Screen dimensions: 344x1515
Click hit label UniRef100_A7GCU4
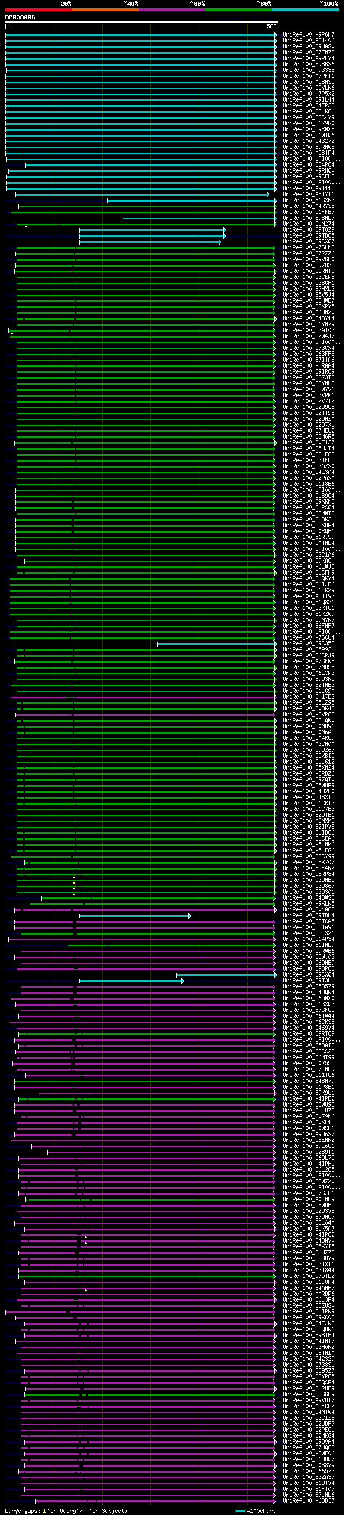[309, 638]
